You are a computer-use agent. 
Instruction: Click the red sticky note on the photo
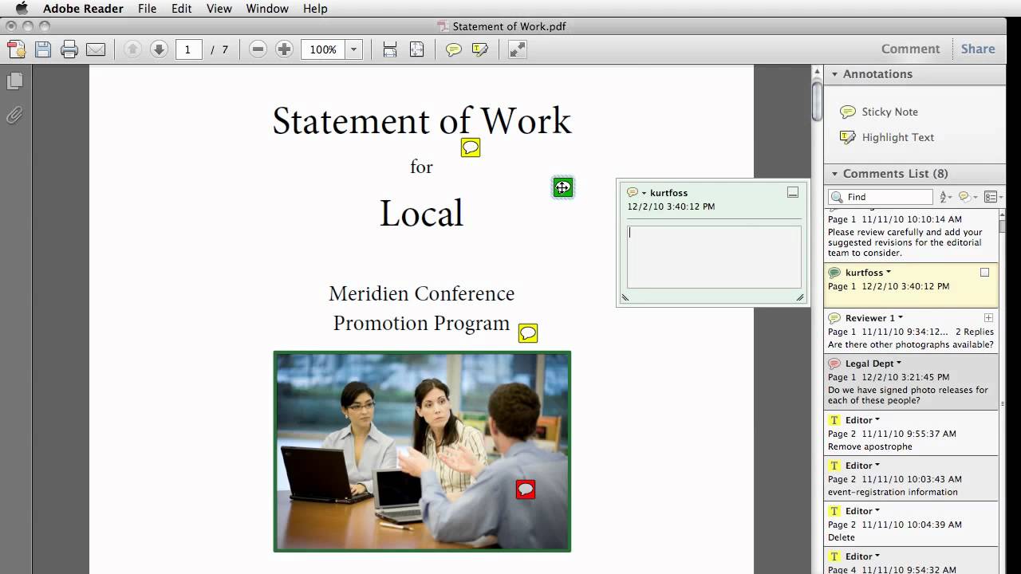[526, 489]
